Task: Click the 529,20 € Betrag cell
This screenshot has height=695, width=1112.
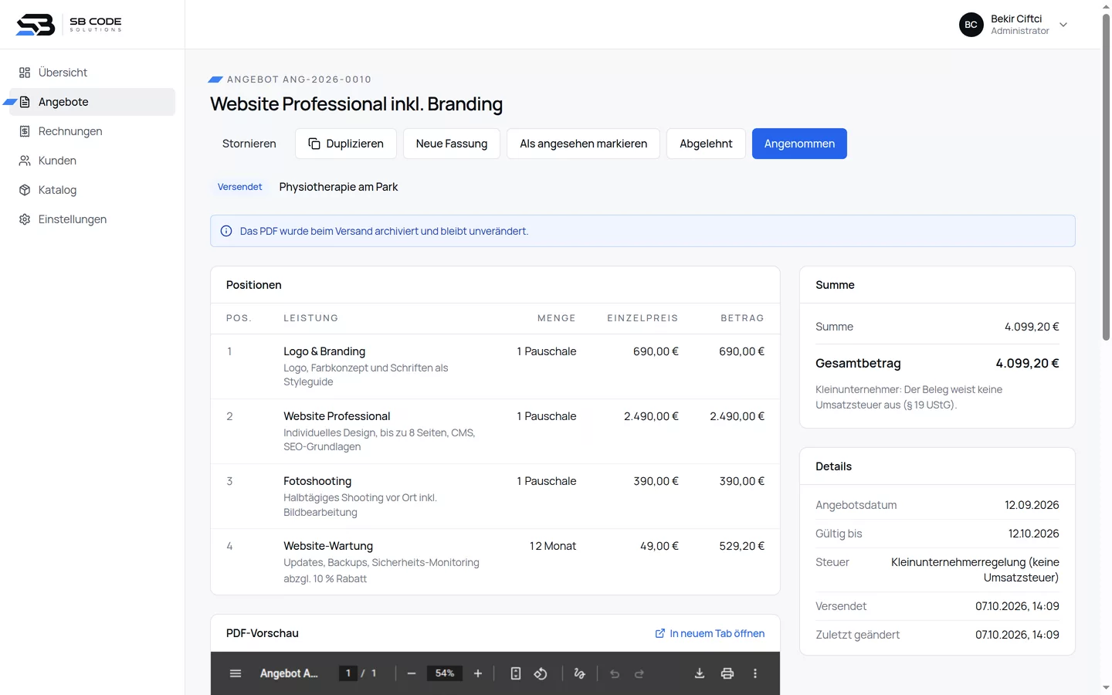Action: pyautogui.click(x=742, y=546)
